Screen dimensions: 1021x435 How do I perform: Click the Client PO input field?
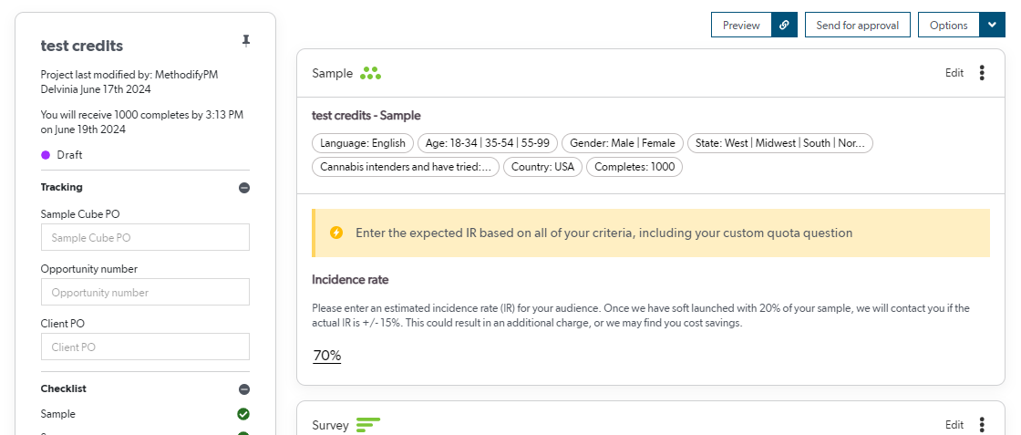pos(145,347)
